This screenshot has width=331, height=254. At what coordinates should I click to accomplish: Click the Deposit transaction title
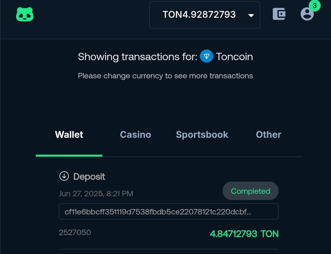pyautogui.click(x=89, y=177)
